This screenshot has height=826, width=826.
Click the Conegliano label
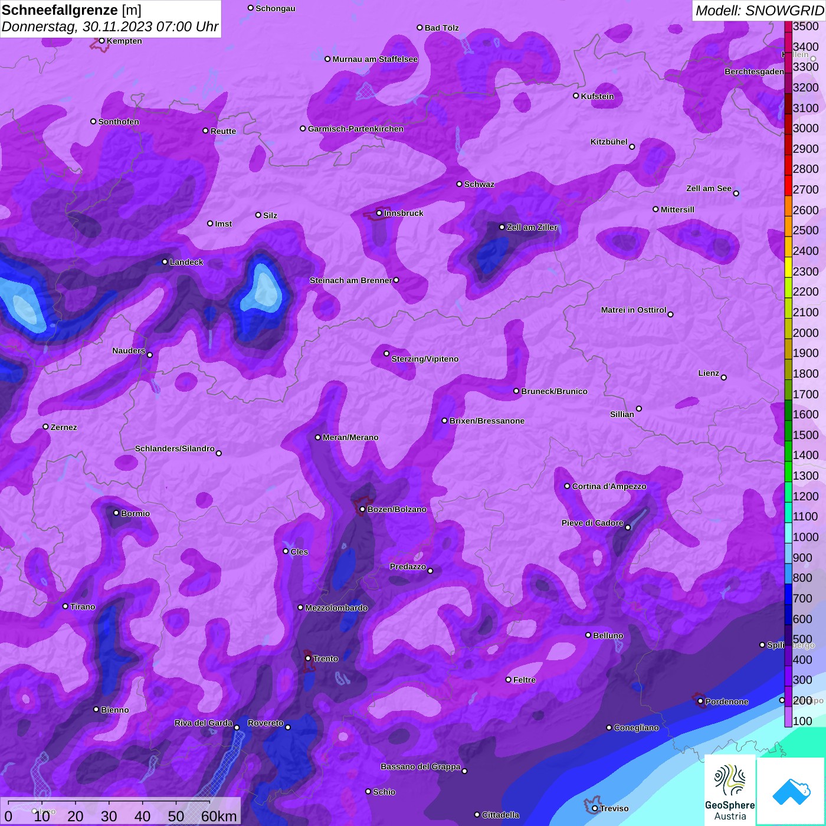click(x=636, y=727)
